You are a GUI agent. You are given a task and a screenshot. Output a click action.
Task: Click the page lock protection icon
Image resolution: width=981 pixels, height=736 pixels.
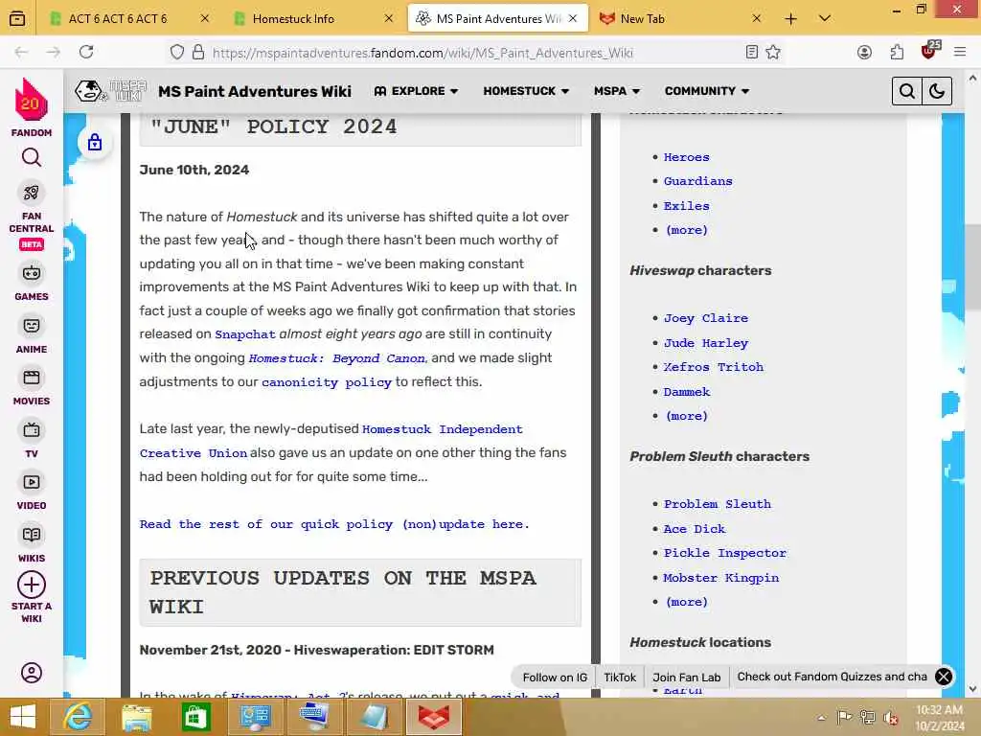point(95,142)
